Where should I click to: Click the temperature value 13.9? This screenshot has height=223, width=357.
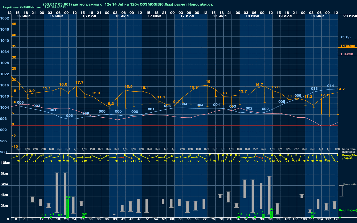point(31,91)
